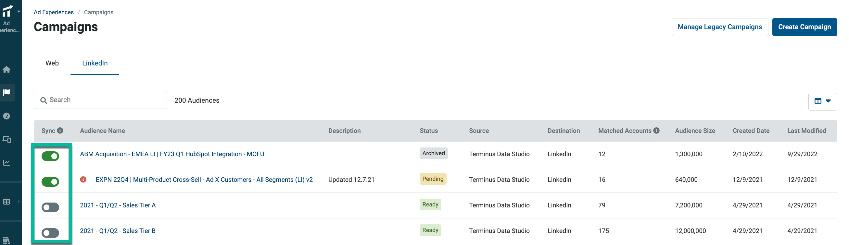
Task: Click the Destination column header
Action: tap(564, 131)
